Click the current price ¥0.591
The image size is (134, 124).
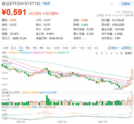(x=14, y=12)
